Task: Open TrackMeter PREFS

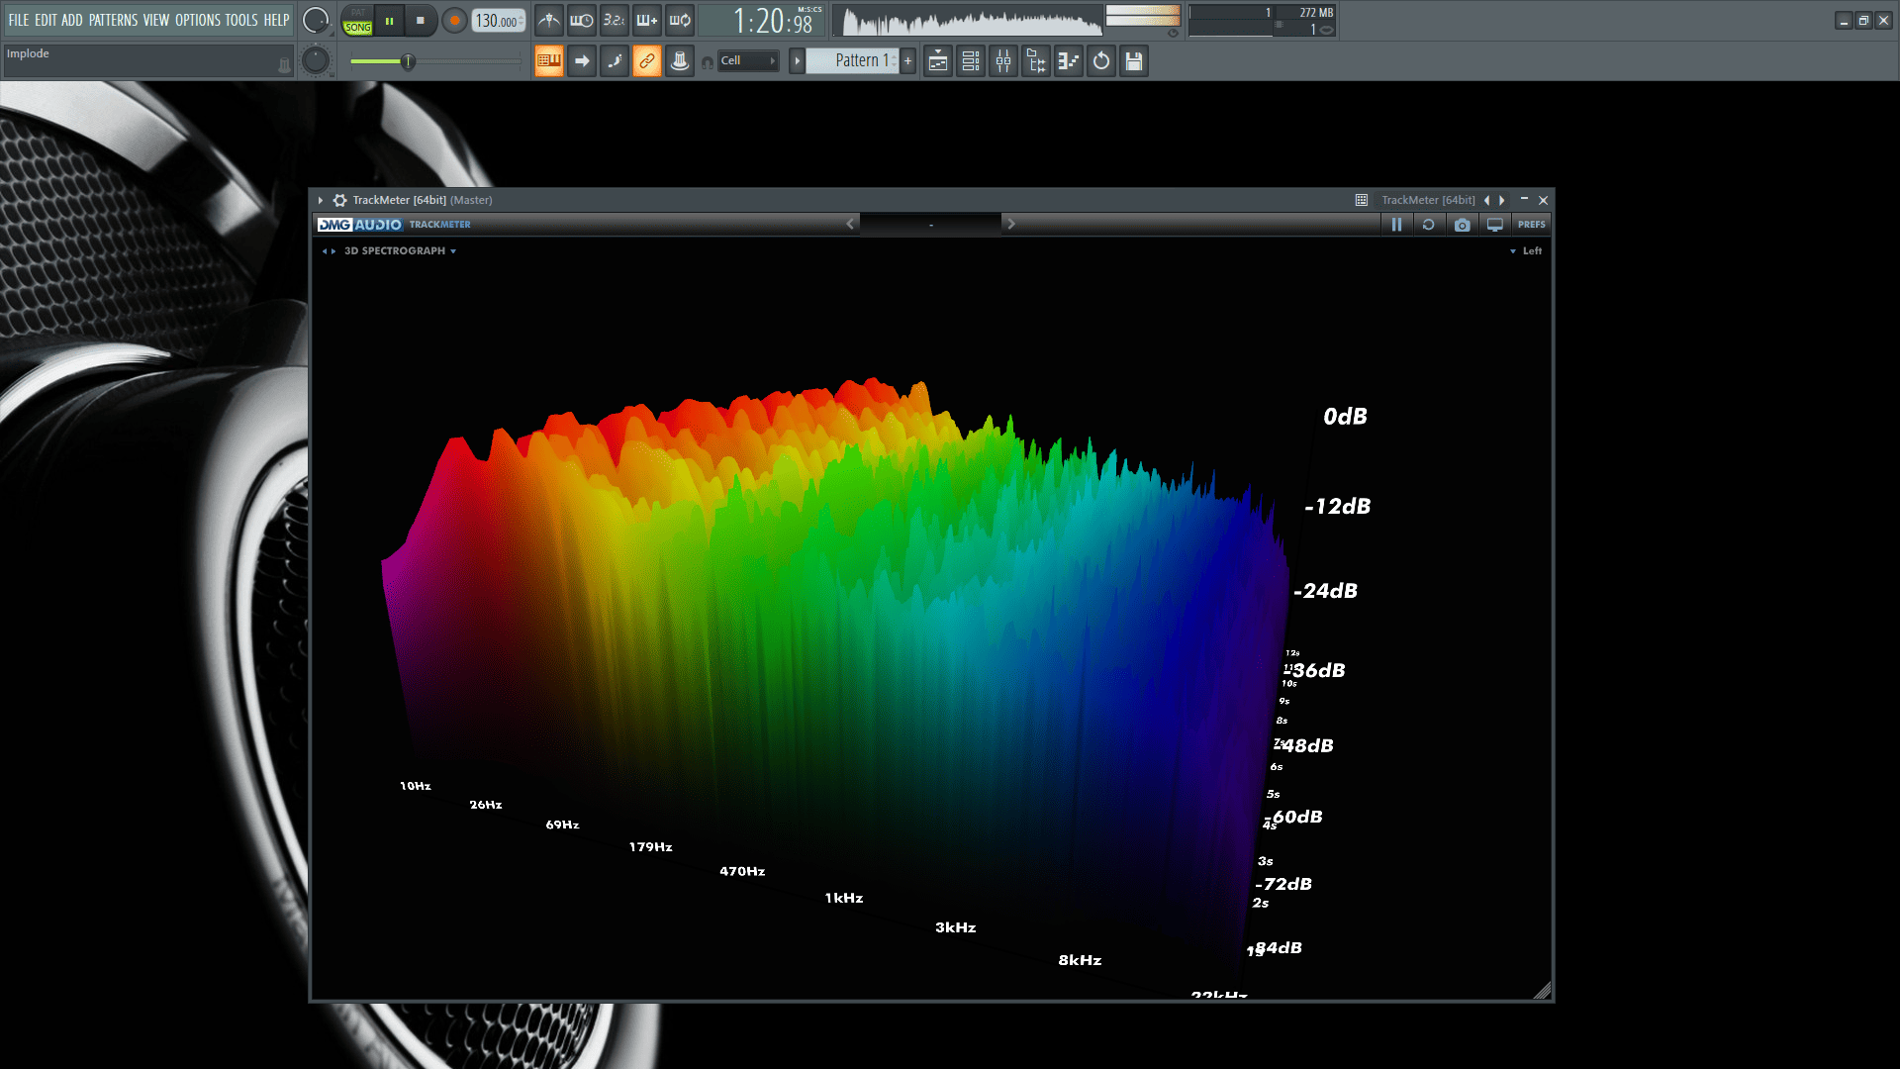Action: (x=1531, y=225)
